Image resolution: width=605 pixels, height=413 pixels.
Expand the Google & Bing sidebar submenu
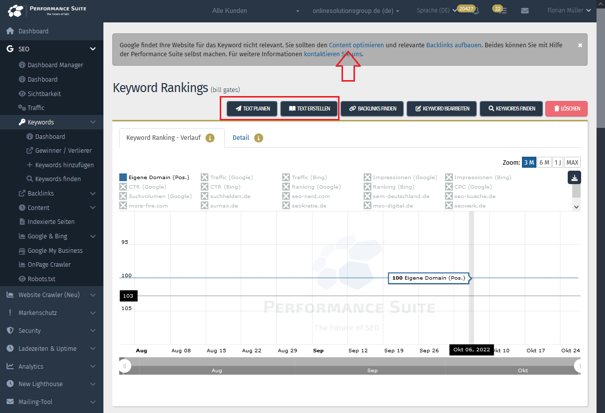tap(92, 236)
